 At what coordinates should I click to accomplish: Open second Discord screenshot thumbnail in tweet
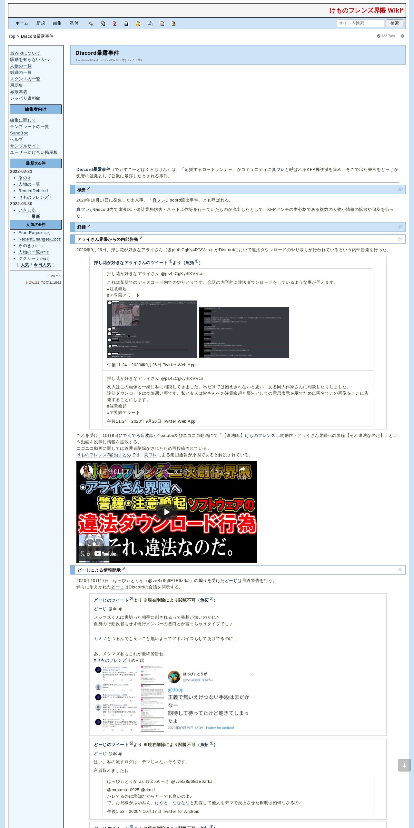[244, 332]
